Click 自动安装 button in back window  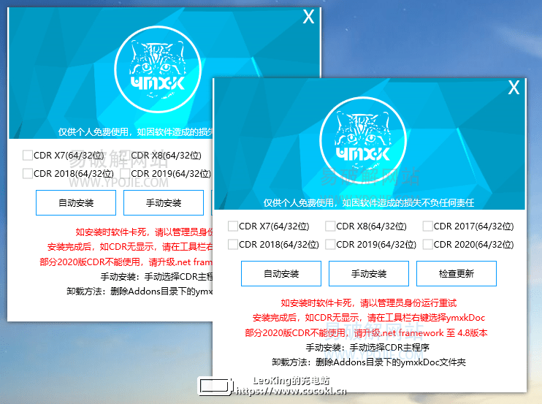click(76, 202)
